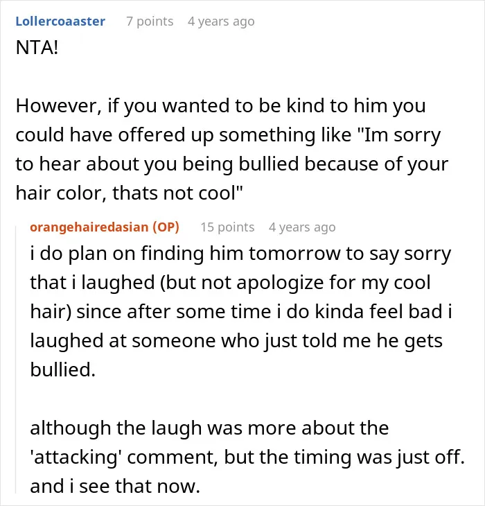The height and width of the screenshot is (506, 485).
Task: Collapse the reply using the vertical thread line
Action: 16,360
